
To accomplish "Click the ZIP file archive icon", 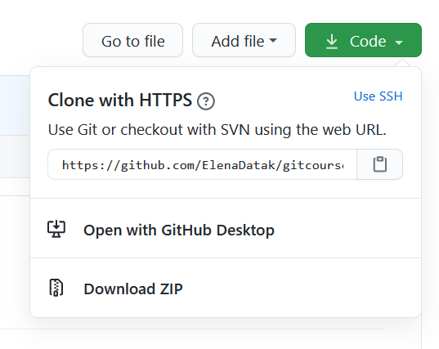I will 56,288.
